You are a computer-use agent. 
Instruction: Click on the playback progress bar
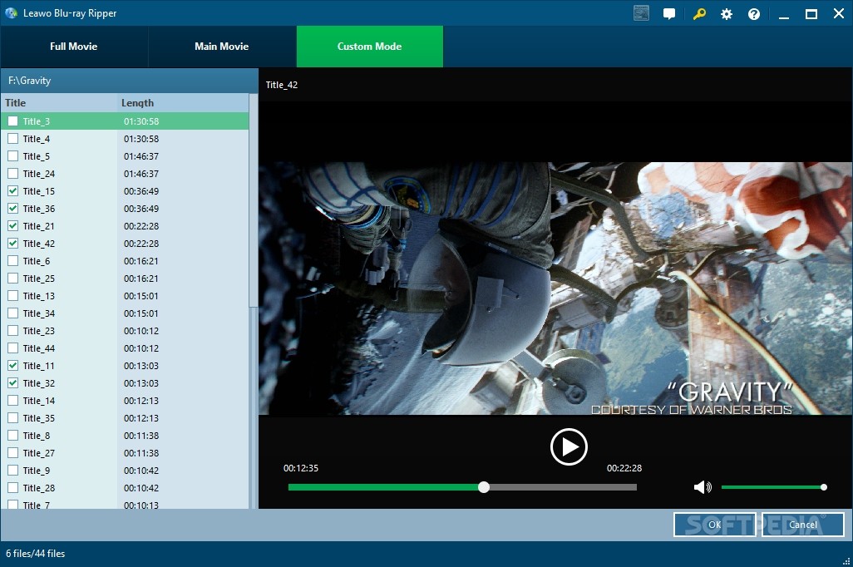tap(462, 487)
